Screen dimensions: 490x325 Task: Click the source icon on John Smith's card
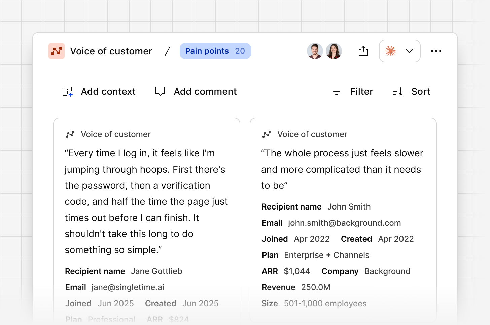[x=267, y=134]
